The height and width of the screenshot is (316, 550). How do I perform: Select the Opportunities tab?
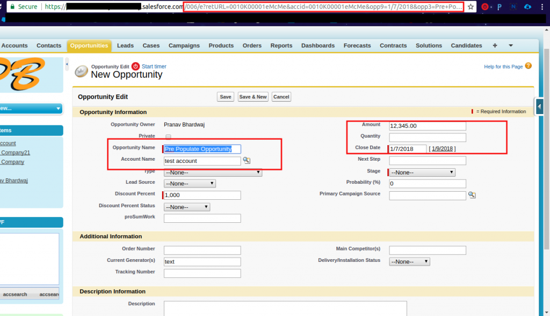click(x=89, y=46)
